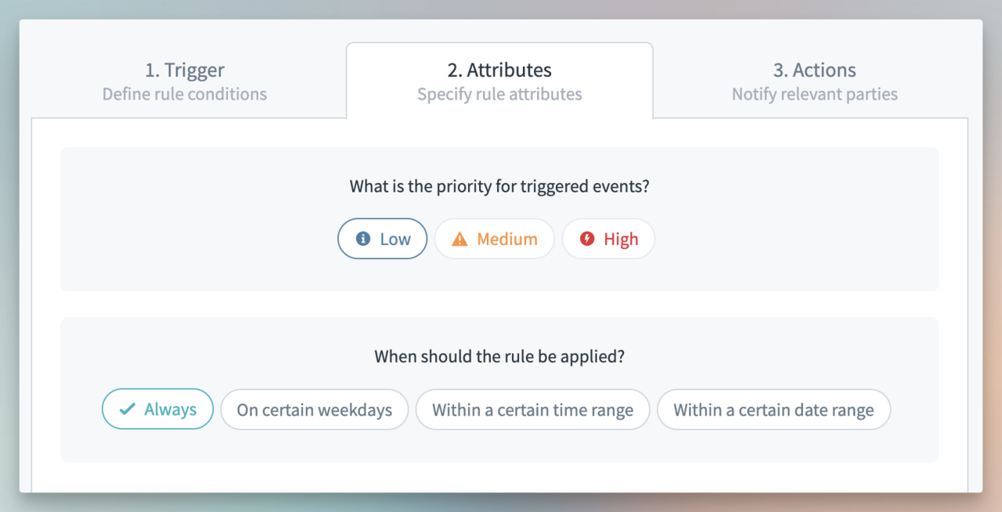This screenshot has width=1002, height=512.
Task: Click the priority question heading
Action: (x=499, y=187)
